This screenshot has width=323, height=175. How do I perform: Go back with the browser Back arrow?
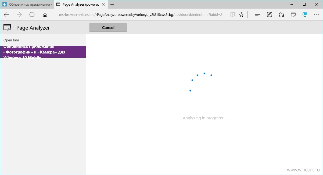click(6, 15)
